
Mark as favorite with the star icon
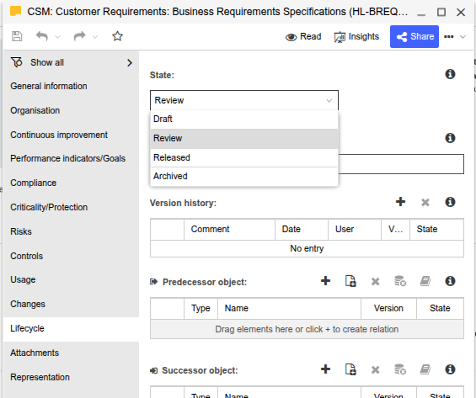[x=117, y=36]
